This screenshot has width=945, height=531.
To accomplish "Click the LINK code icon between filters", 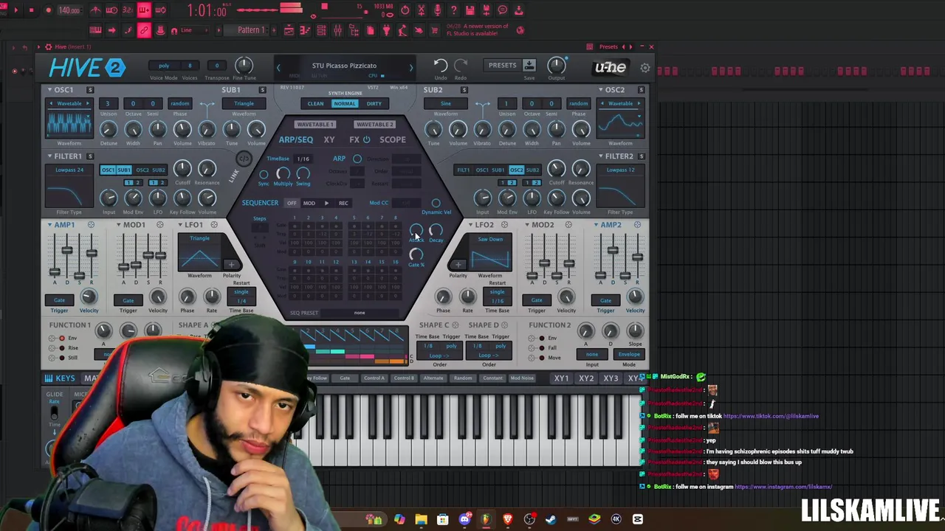I will (x=243, y=159).
